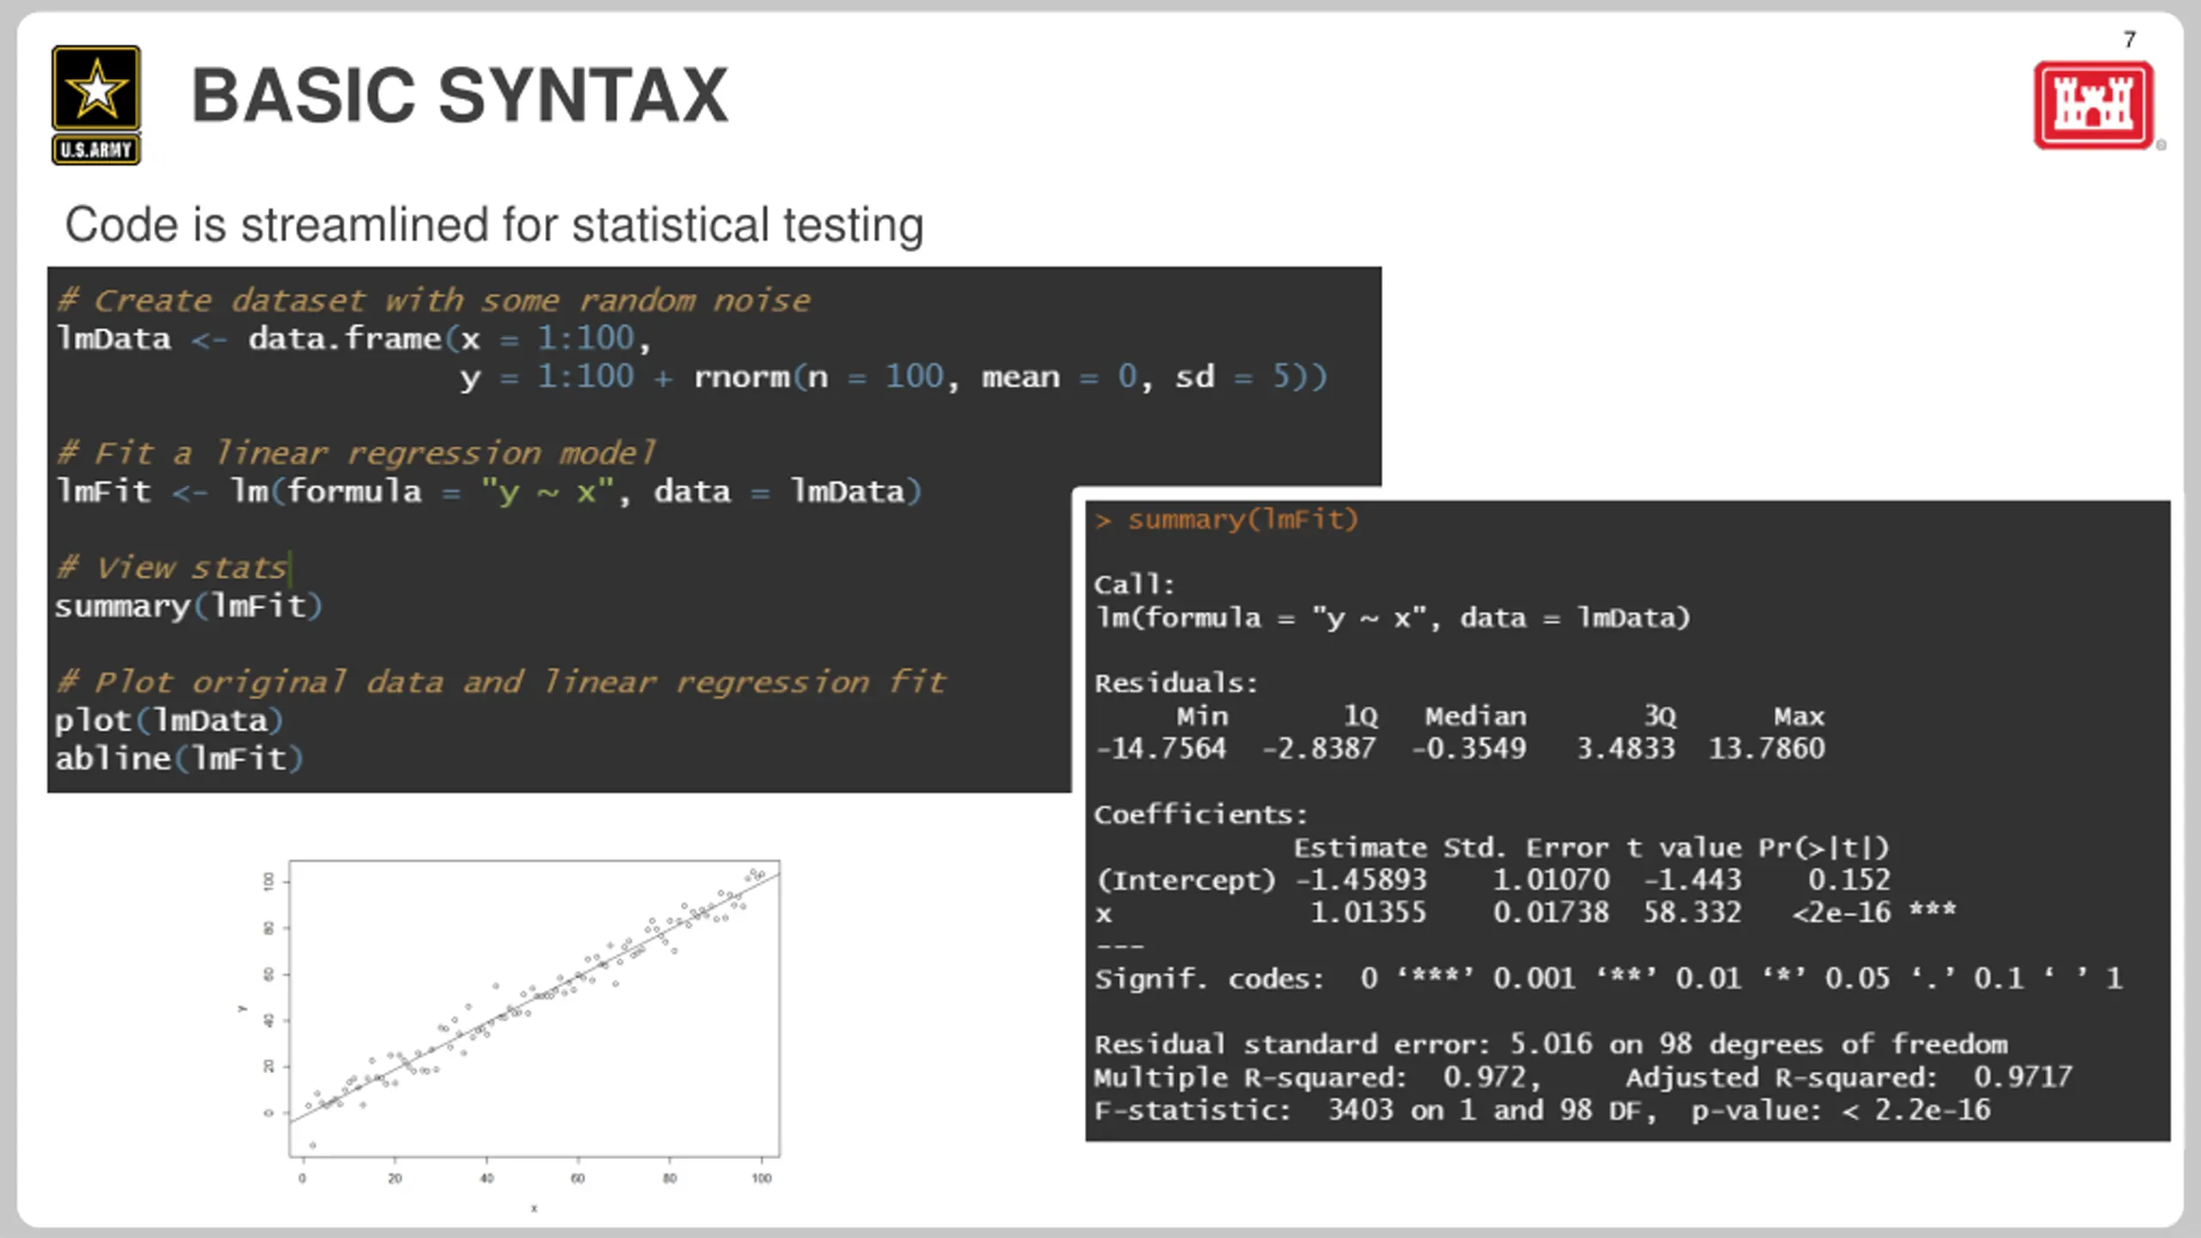Viewport: 2201px width, 1238px height.
Task: Click the red Corps of Engineers castle logo
Action: (2094, 105)
